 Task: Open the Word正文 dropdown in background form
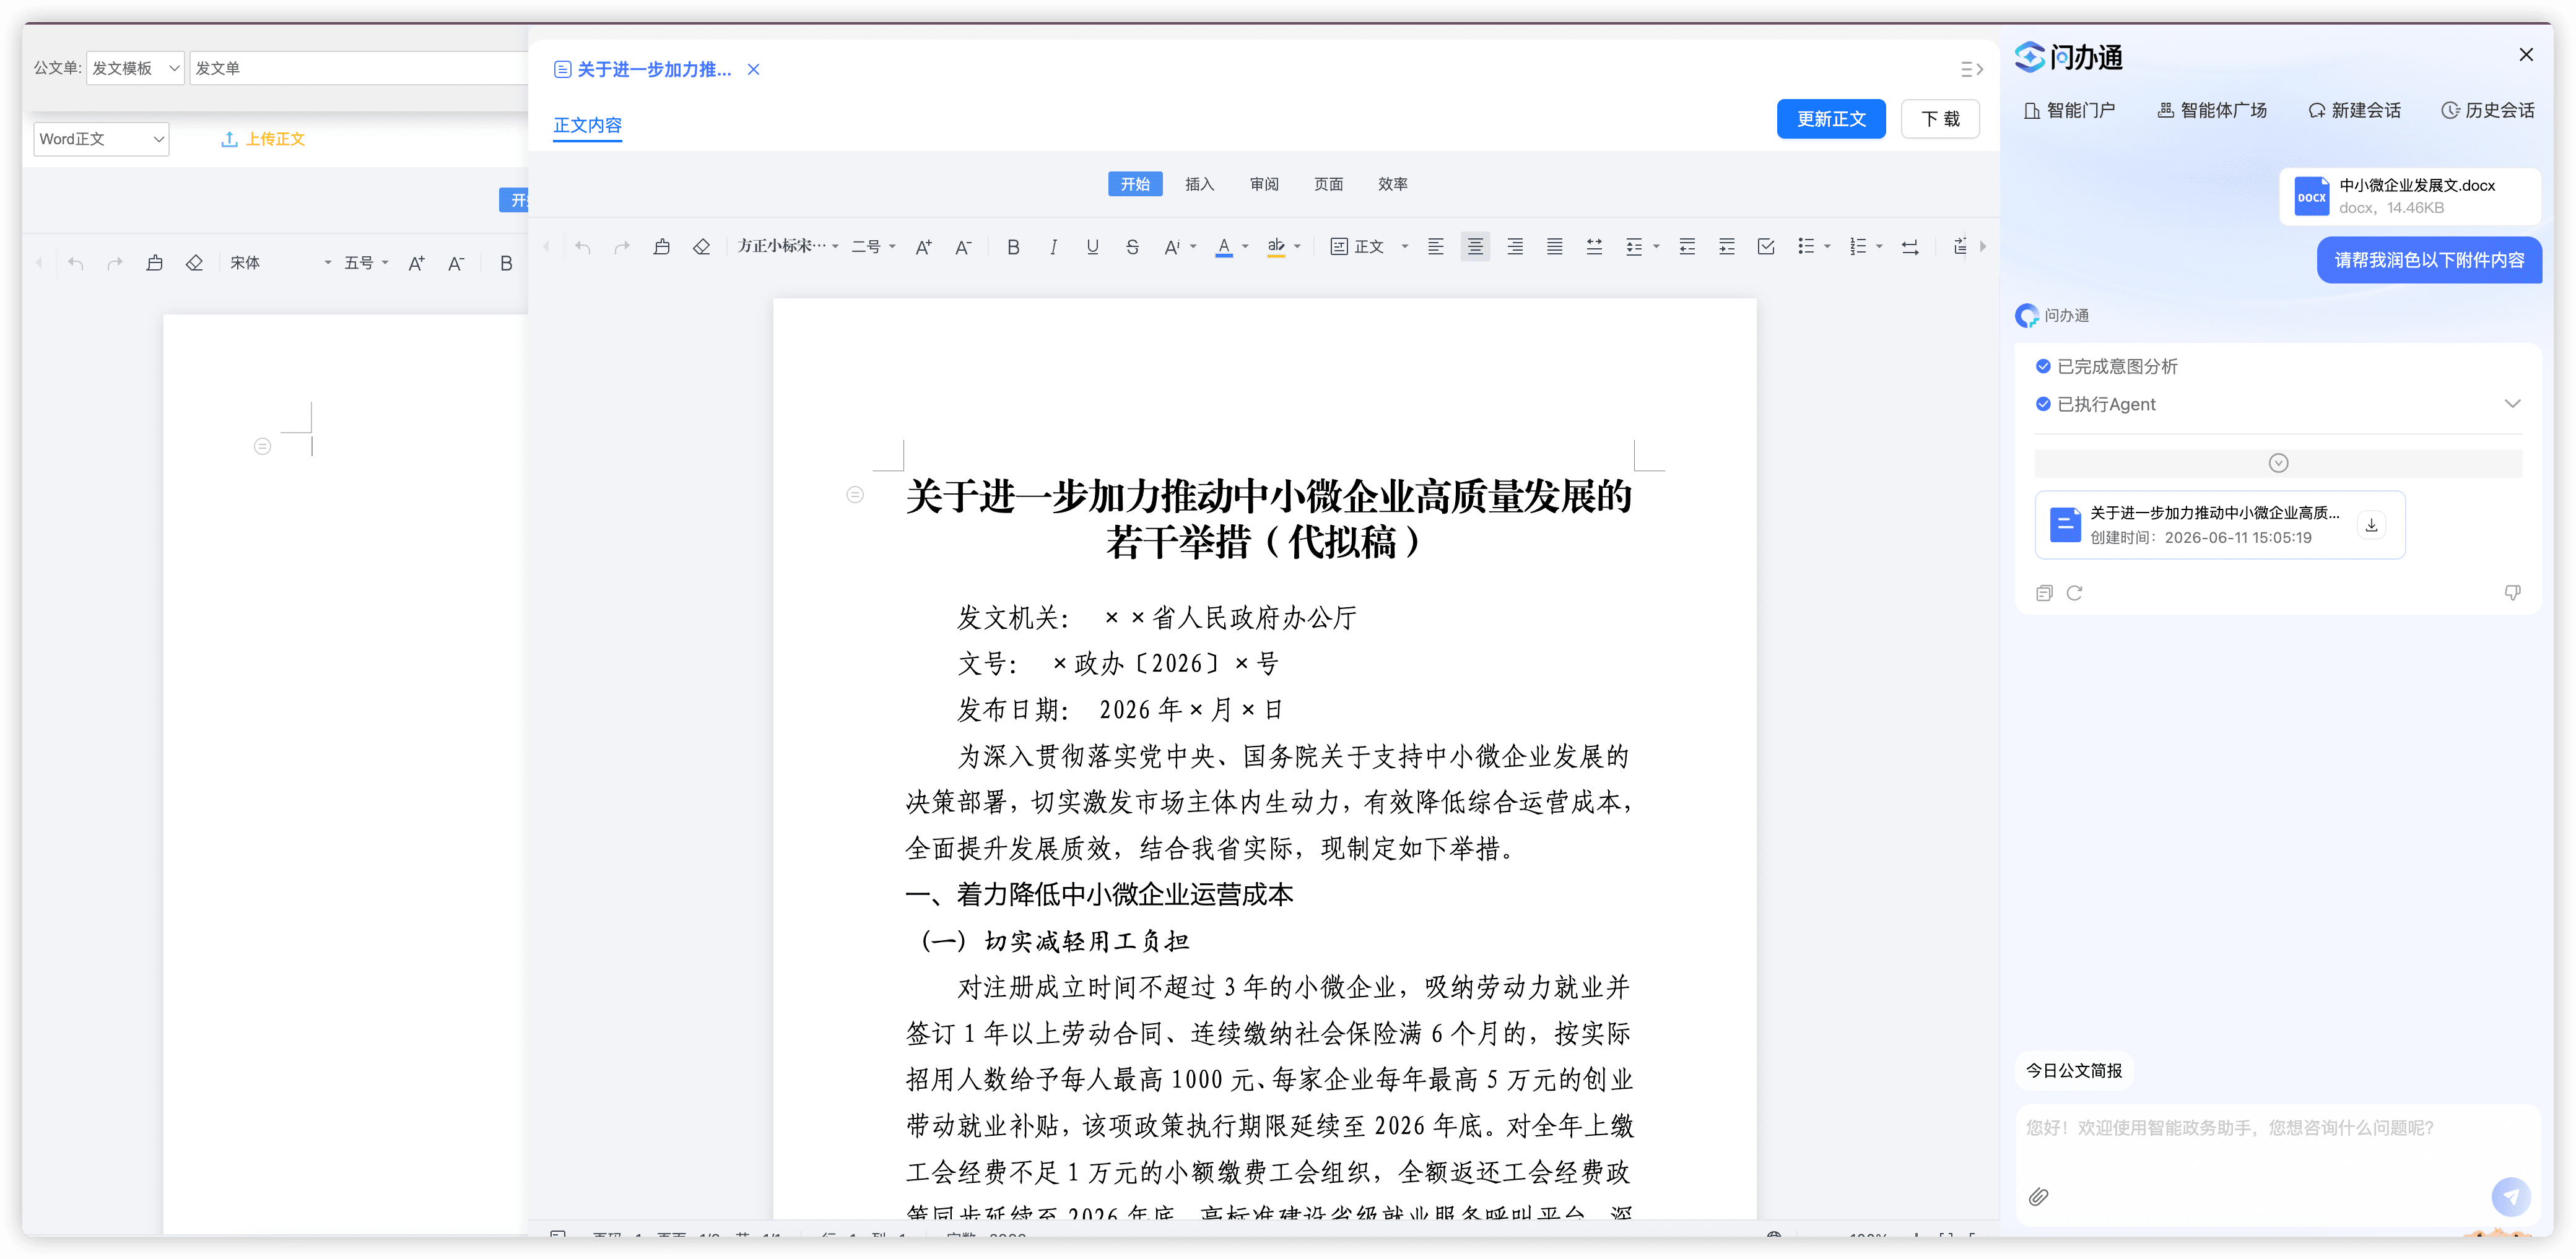[x=101, y=139]
